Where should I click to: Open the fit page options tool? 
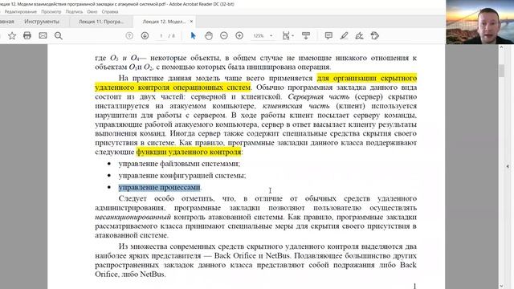pyautogui.click(x=288, y=35)
